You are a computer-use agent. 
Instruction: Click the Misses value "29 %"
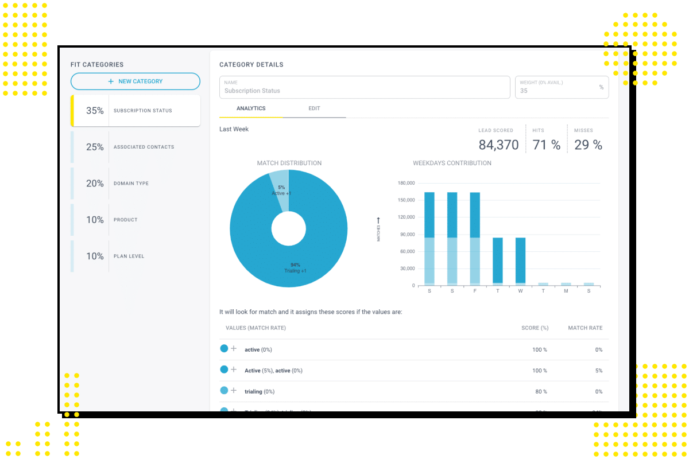(589, 145)
